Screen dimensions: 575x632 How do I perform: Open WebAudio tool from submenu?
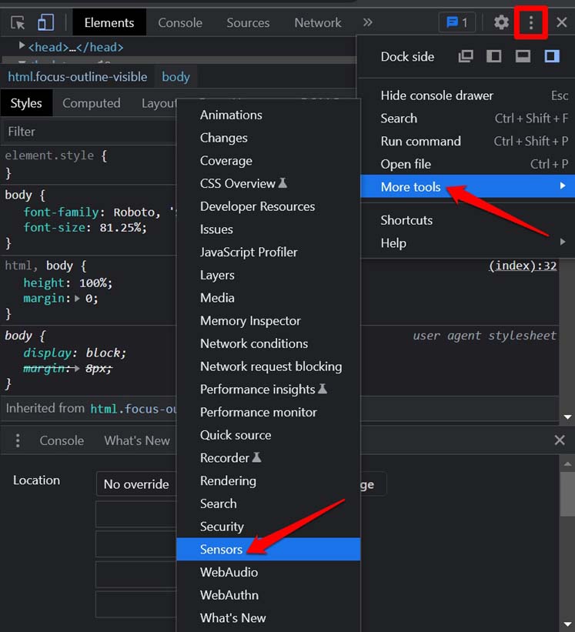(269, 573)
